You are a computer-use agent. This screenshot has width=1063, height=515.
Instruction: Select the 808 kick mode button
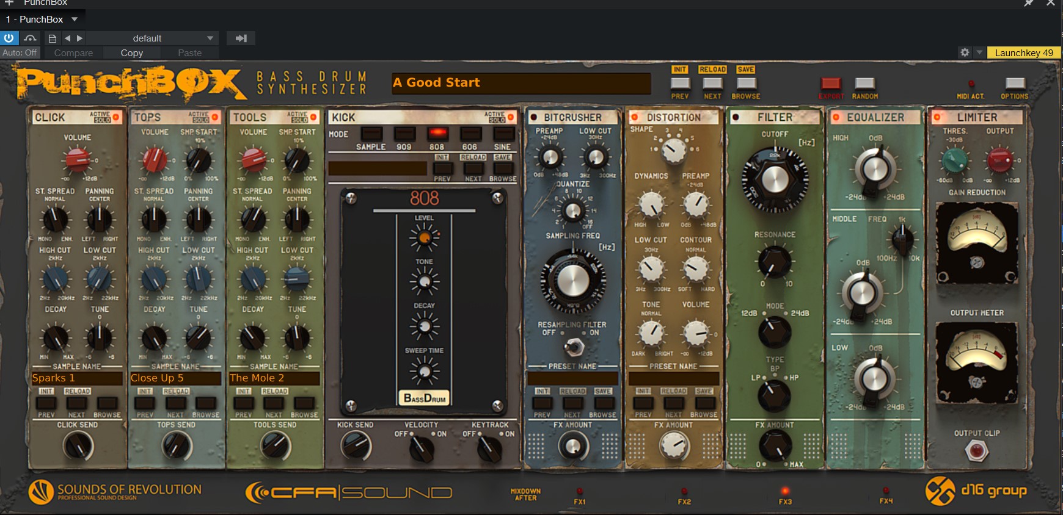[437, 134]
